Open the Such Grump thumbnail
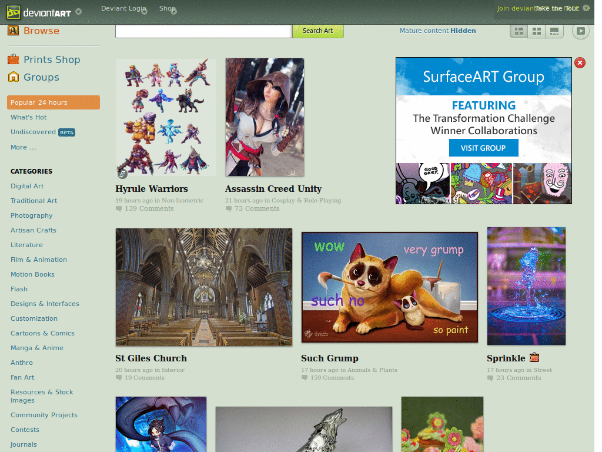602x452 pixels. [390, 287]
